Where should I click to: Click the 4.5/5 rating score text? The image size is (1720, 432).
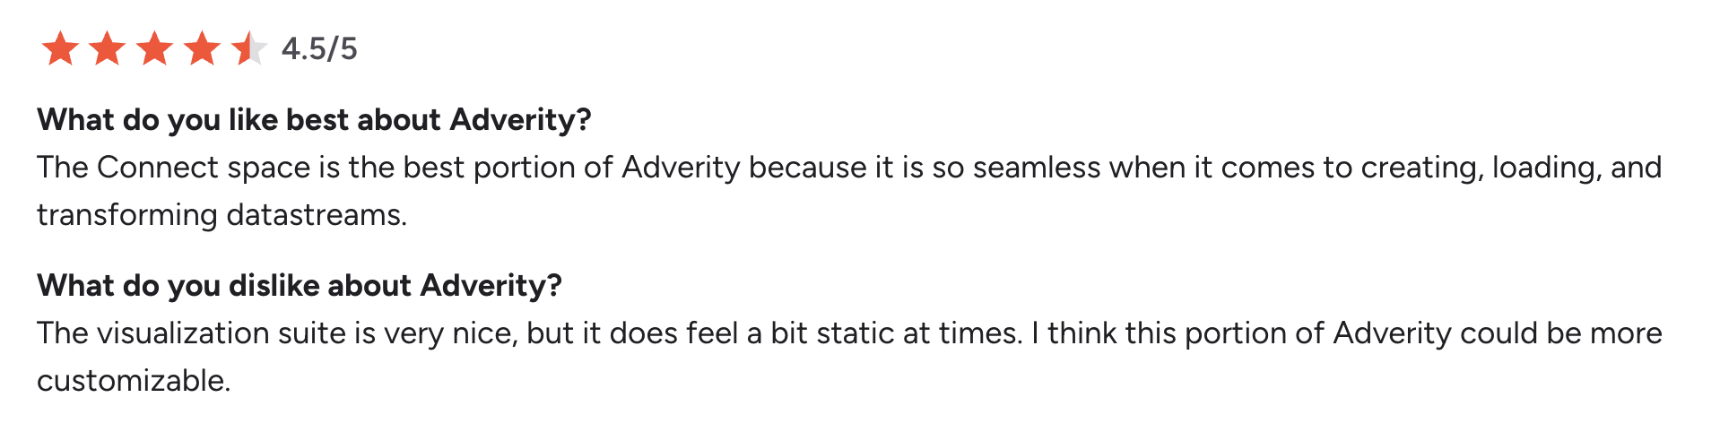319,48
